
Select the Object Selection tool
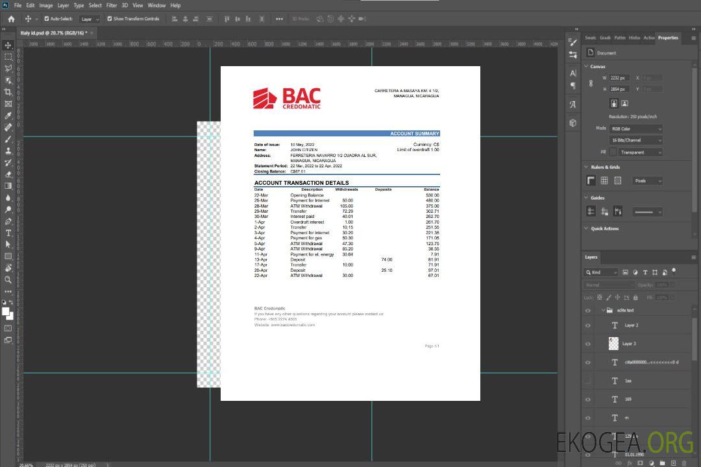(8, 80)
